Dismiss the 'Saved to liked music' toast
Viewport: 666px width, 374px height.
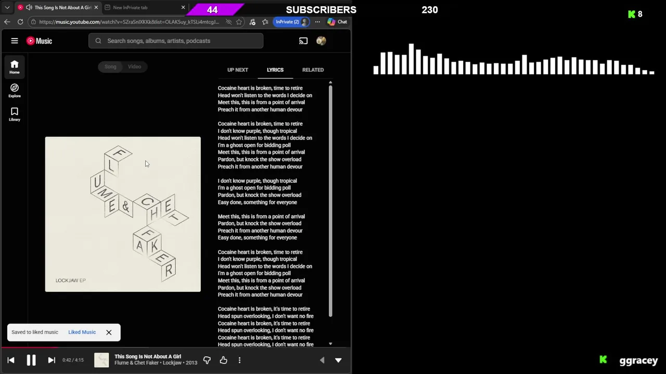coord(109,332)
